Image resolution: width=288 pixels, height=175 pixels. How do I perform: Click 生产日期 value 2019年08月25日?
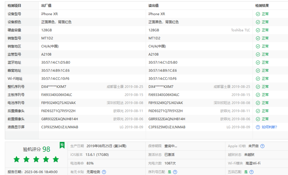[x=100, y=146]
